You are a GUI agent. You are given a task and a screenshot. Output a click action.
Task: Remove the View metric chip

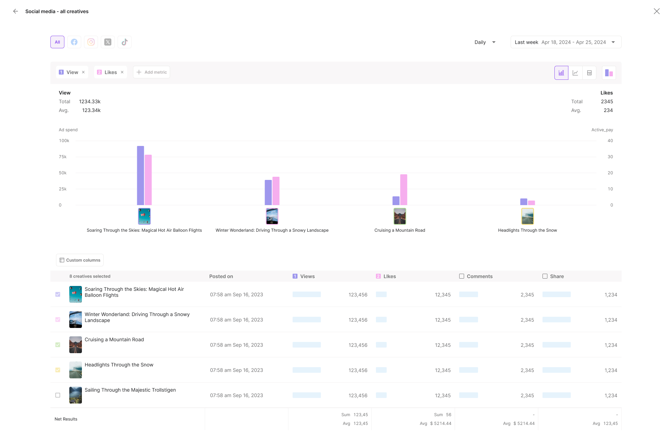click(x=83, y=72)
